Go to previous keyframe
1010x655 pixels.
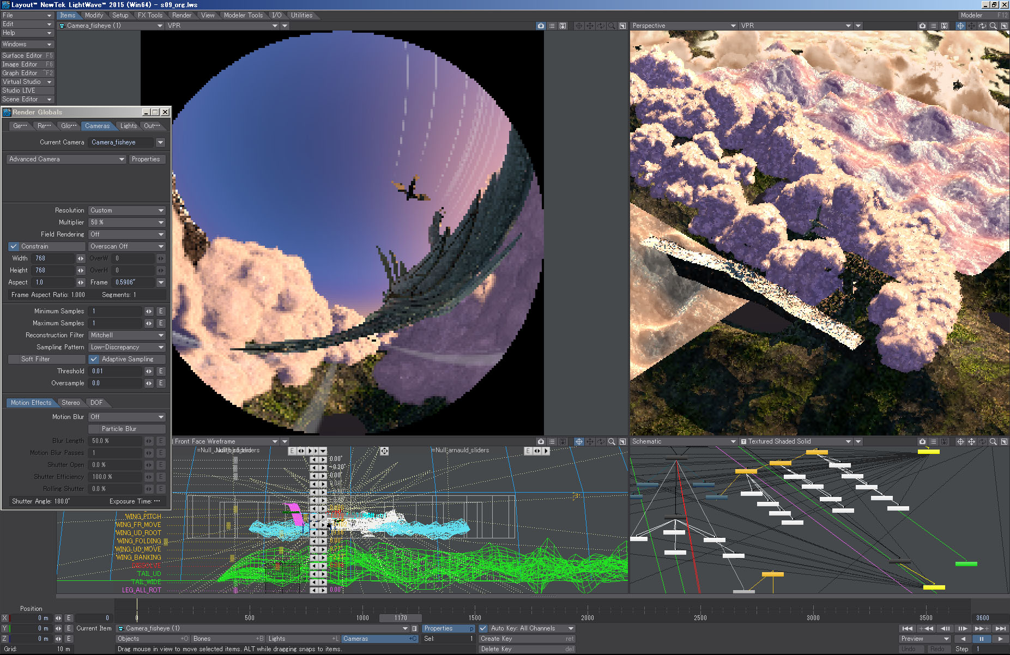(926, 628)
